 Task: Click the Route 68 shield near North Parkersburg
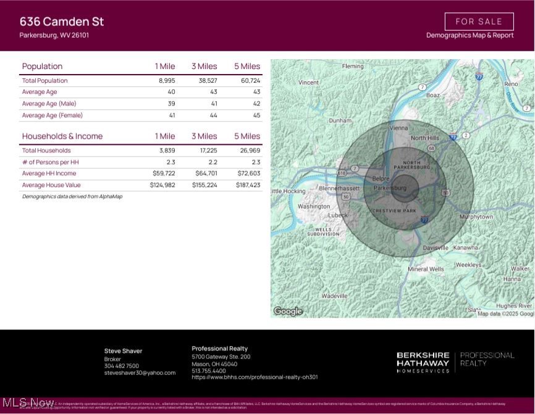pyautogui.click(x=431, y=147)
